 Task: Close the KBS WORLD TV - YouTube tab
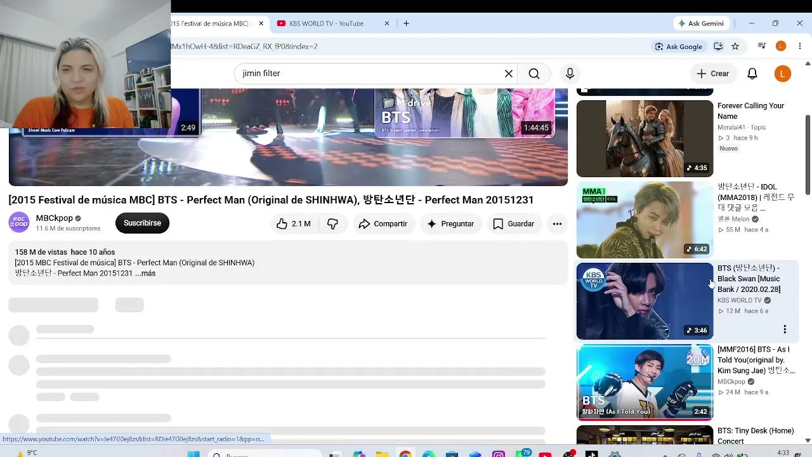tap(387, 23)
